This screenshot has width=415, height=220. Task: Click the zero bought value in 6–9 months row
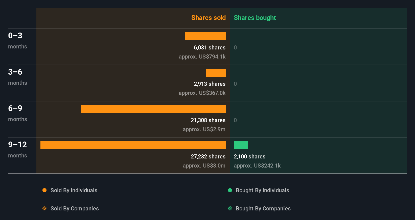click(235, 120)
